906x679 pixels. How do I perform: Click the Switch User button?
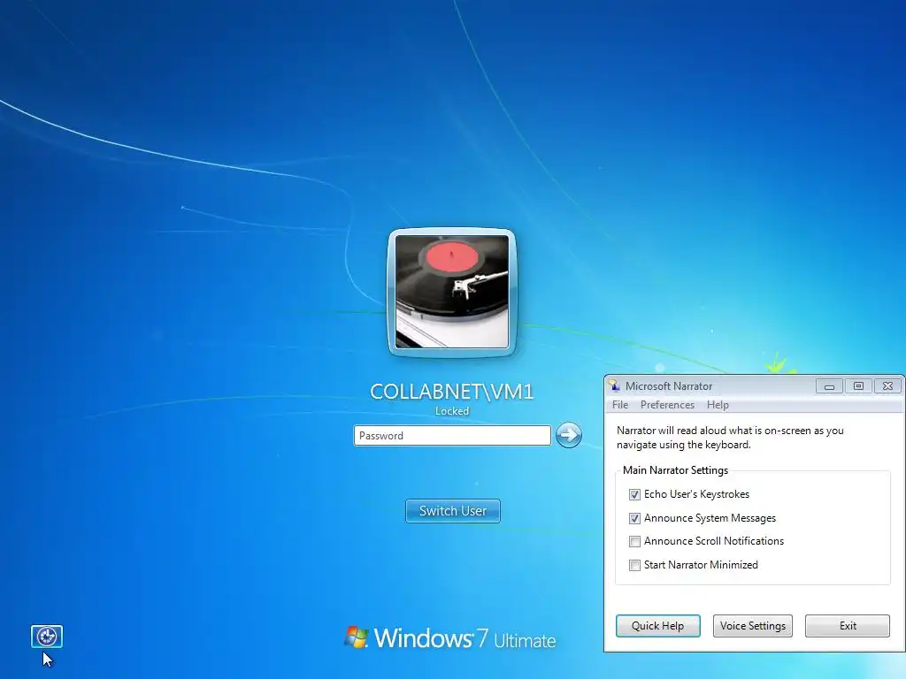[x=452, y=511]
